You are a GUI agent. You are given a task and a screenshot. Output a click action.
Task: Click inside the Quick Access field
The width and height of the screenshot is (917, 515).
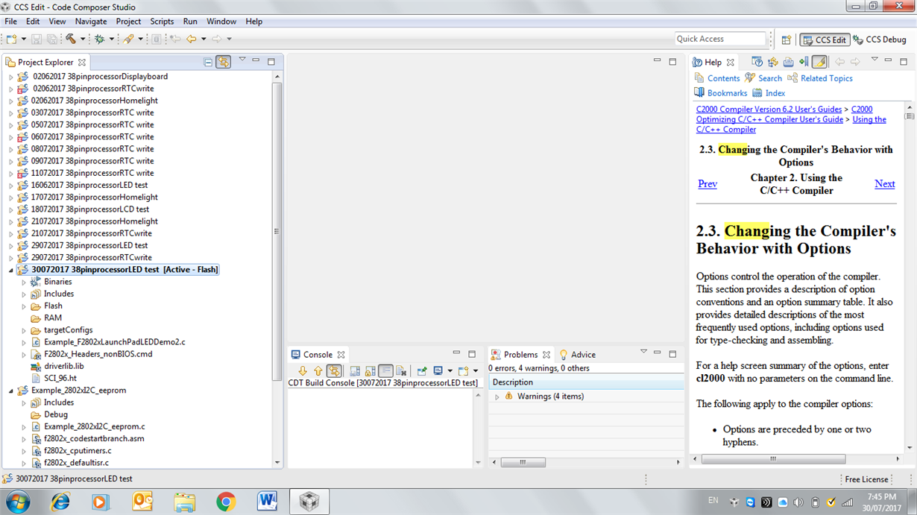[x=719, y=38]
